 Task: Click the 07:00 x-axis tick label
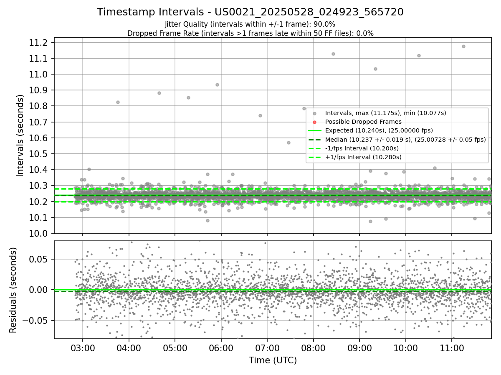click(267, 348)
